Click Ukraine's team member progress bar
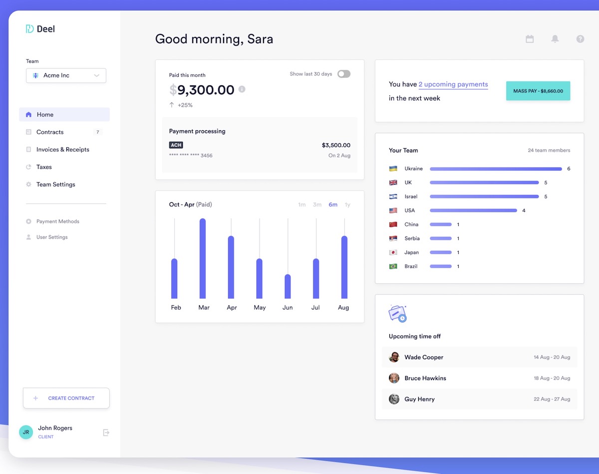The height and width of the screenshot is (474, 599). coord(496,168)
